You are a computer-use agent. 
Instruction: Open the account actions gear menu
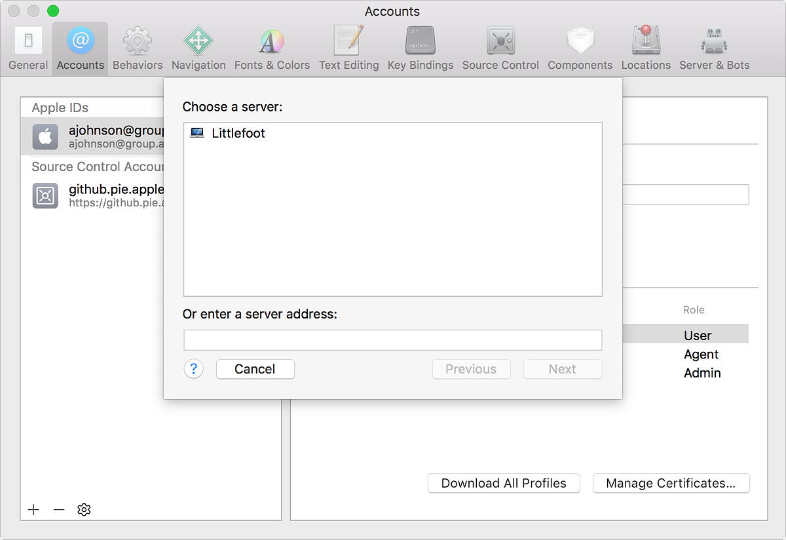[x=84, y=509]
